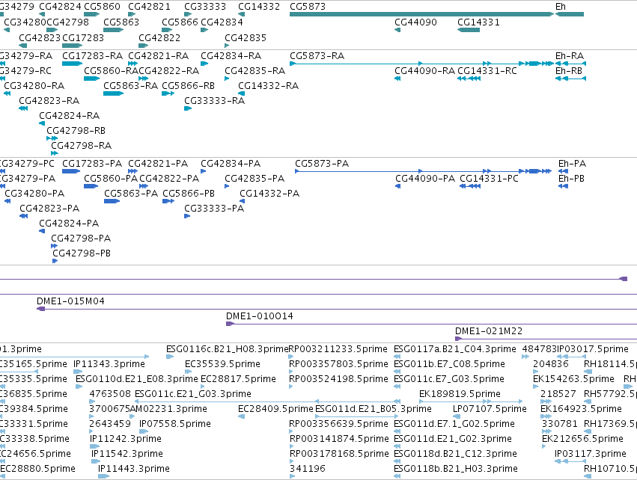This screenshot has height=480, width=637.
Task: Click EST LP07107.5prime
Action: click(457, 416)
